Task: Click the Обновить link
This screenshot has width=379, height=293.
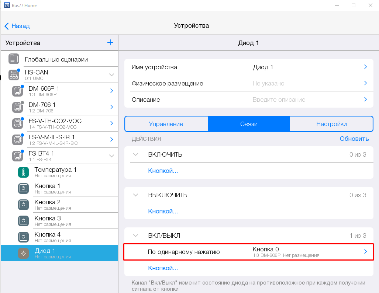Action: pos(354,139)
